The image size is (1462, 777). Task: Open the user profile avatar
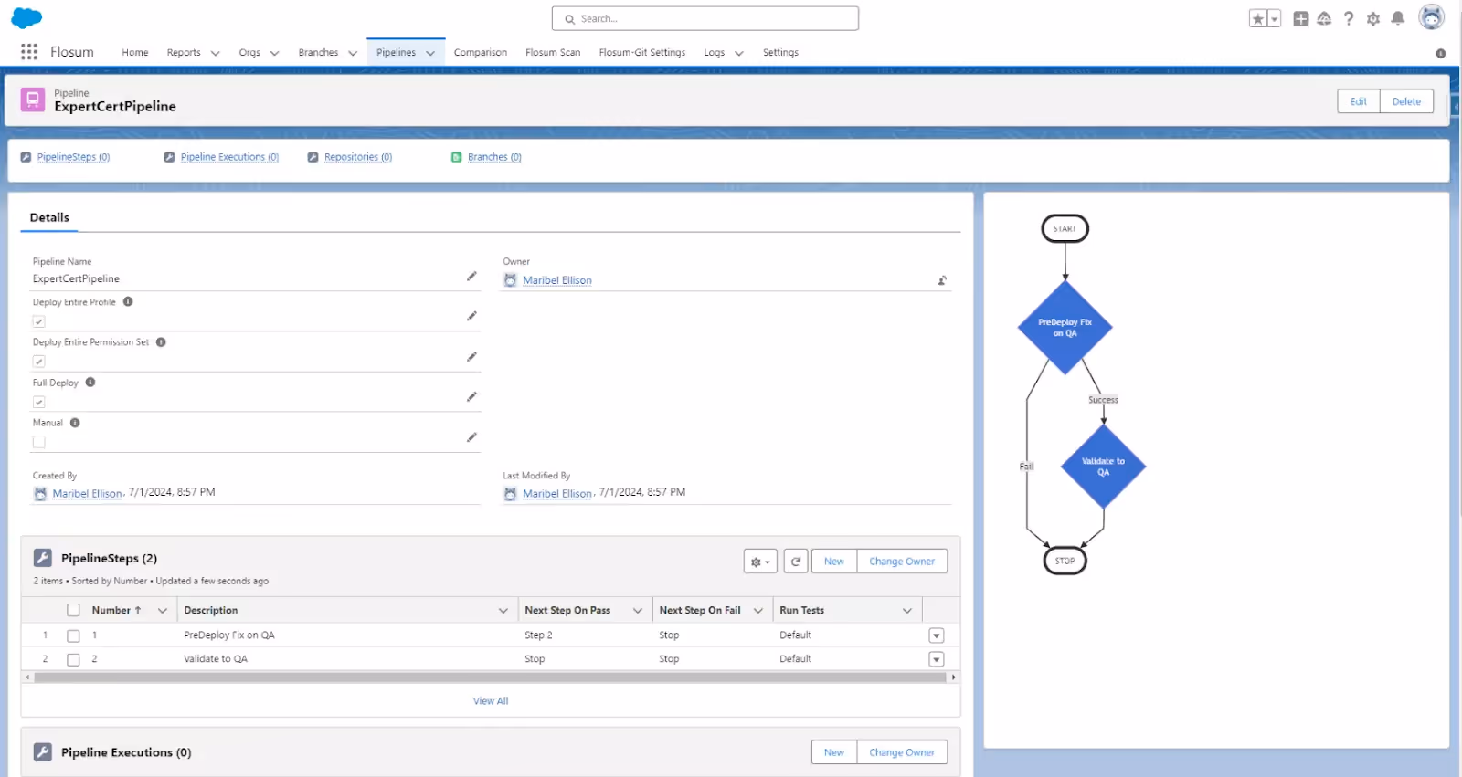tap(1431, 17)
